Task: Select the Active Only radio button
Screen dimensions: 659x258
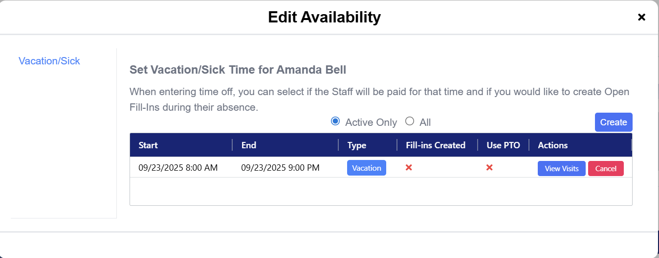Action: [335, 121]
